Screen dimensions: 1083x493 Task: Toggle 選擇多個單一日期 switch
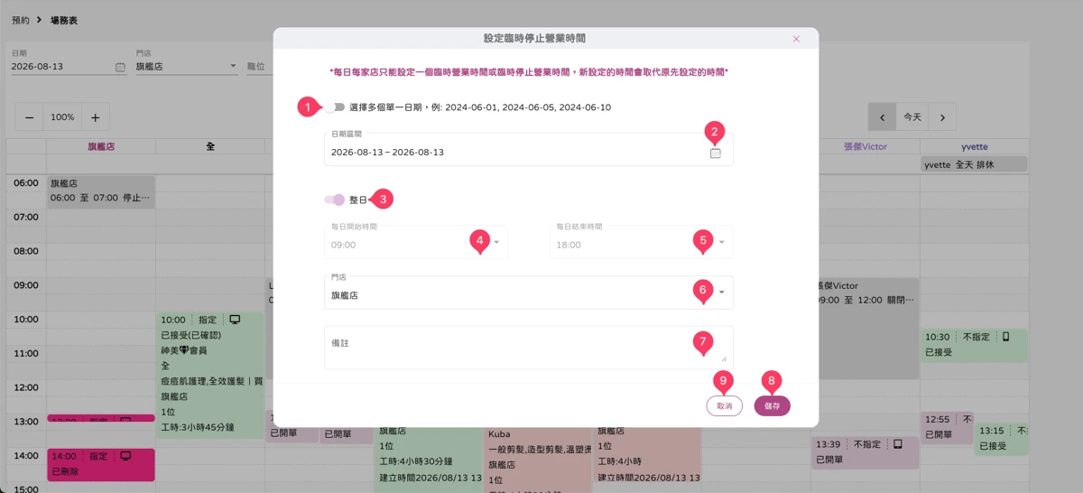(336, 107)
